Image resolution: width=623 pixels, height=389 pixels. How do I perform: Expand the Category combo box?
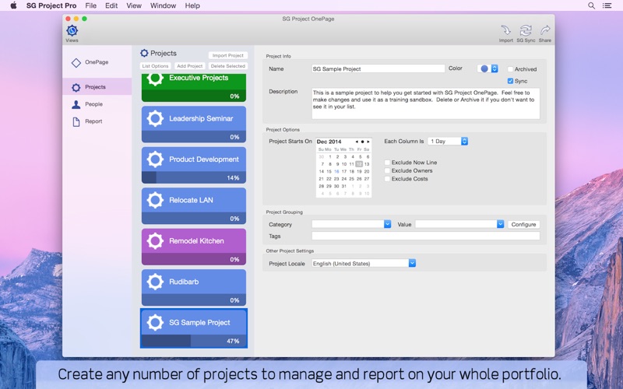(387, 224)
